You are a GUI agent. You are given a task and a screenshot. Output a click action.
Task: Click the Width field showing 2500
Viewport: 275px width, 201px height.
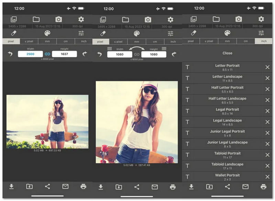[x=30, y=54]
